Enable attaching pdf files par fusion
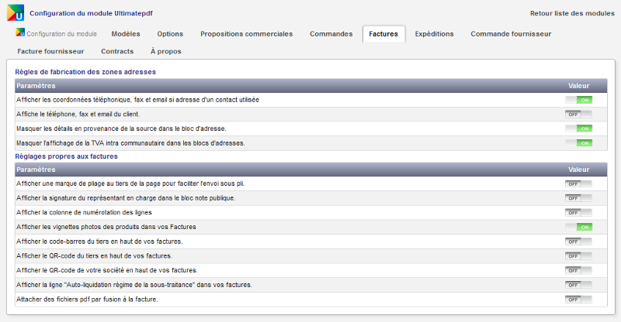 [x=578, y=300]
